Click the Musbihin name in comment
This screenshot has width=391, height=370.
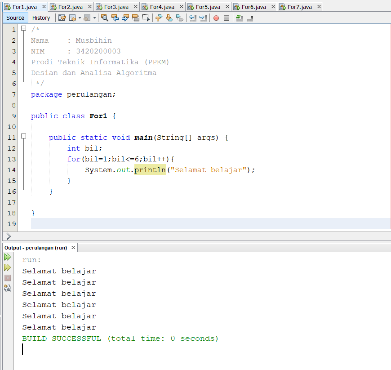click(94, 40)
